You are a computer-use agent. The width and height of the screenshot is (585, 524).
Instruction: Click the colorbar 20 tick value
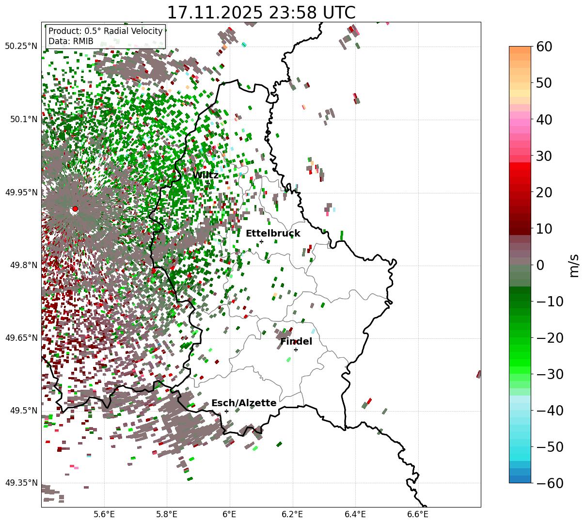point(543,192)
